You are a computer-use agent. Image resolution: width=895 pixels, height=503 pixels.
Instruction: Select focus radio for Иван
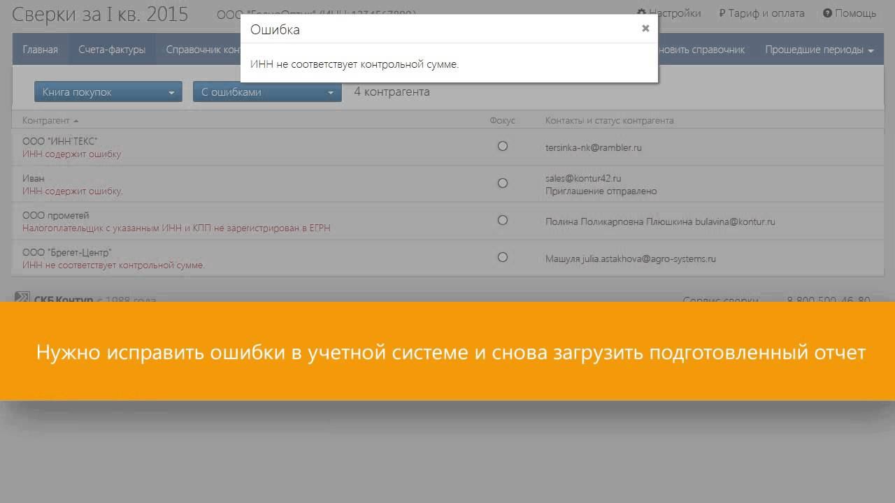tap(502, 183)
